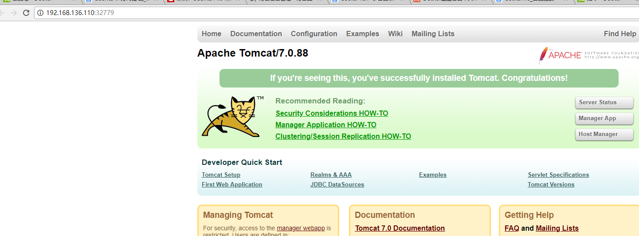Follow the manager webapp link
The image size is (639, 236).
click(x=301, y=228)
